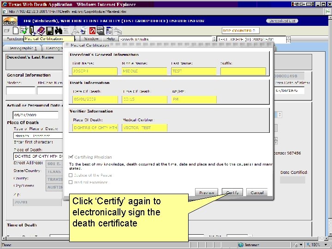Click the Date Of Death field in dialog
This screenshot has width=332, height=249.
pyautogui.click(x=95, y=99)
